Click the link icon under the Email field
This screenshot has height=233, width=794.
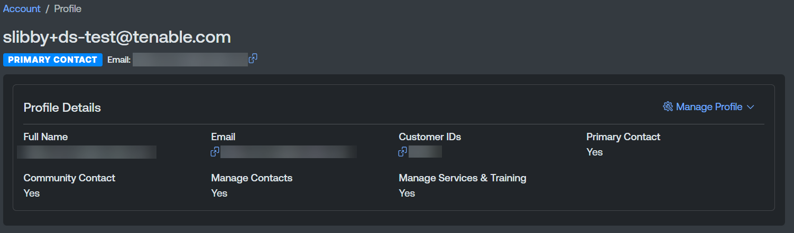pyautogui.click(x=215, y=152)
